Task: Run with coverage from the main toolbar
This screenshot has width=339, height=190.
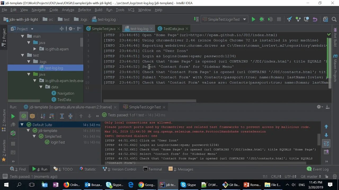Action: click(270, 19)
